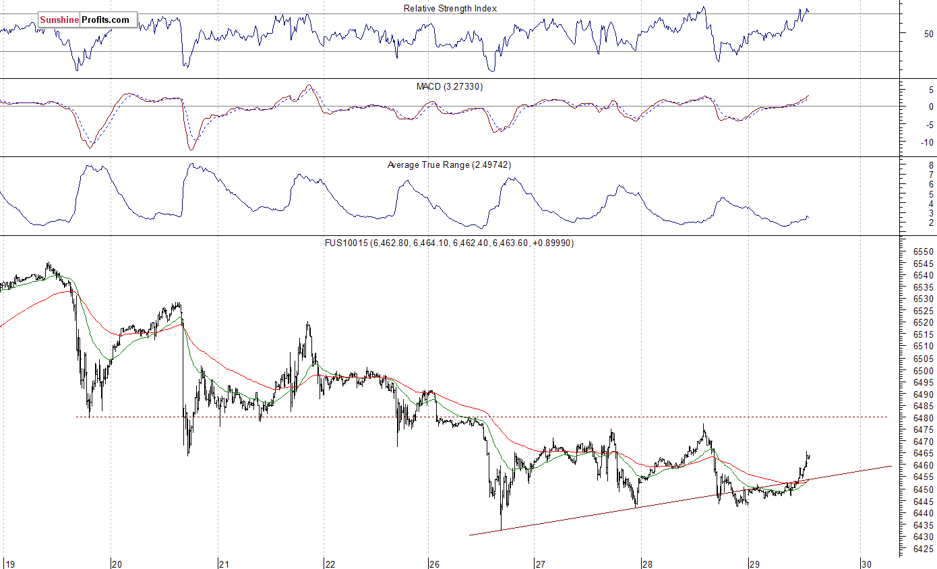Image resolution: width=937 pixels, height=569 pixels.
Task: Click date label 21 on time axis
Action: [x=224, y=564]
